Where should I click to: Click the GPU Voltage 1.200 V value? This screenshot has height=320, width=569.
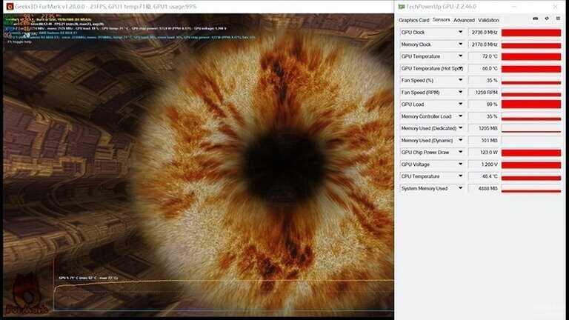coord(484,164)
